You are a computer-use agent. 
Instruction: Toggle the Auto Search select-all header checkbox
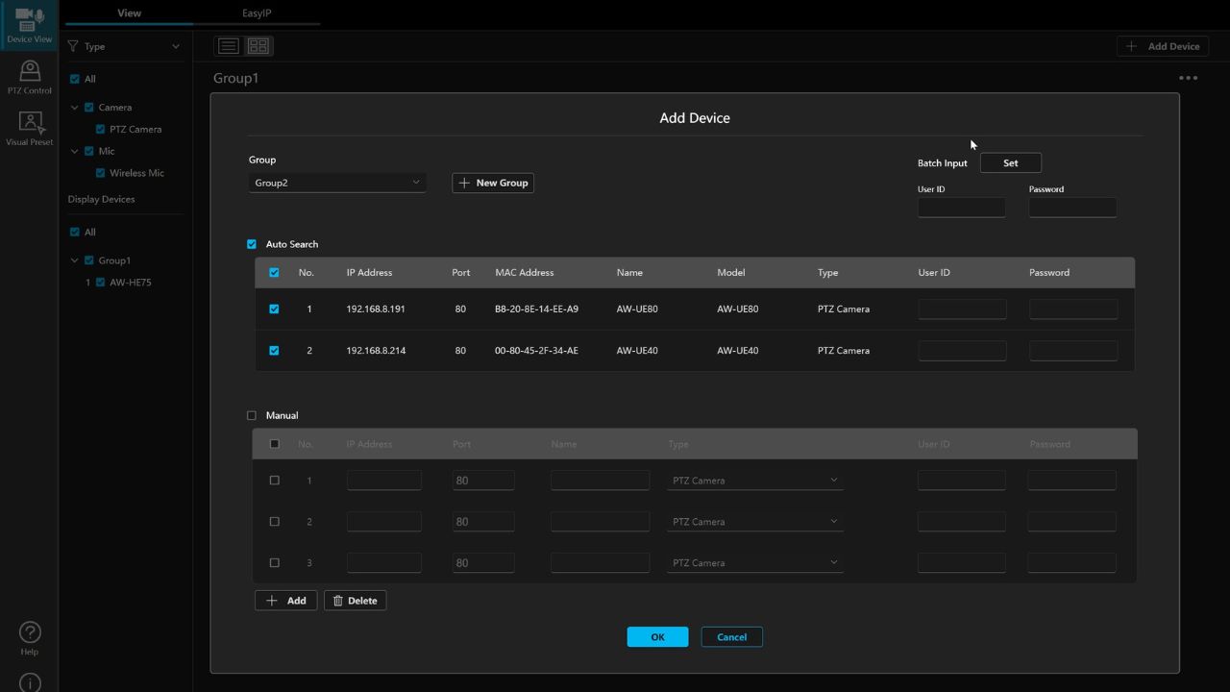click(x=274, y=273)
